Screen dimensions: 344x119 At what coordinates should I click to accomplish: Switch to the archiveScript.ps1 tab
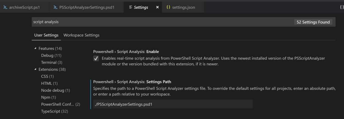point(24,7)
